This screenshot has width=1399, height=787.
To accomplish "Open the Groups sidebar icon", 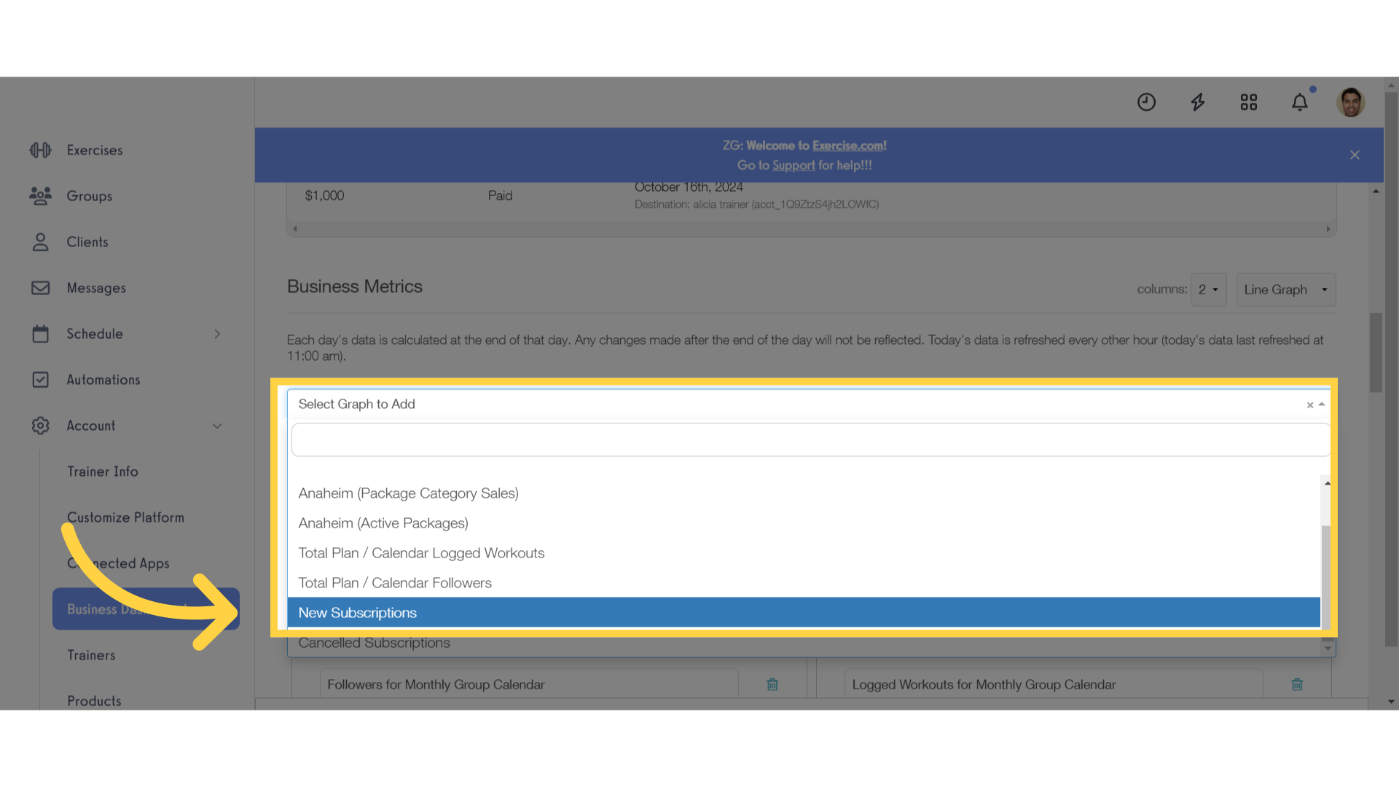I will tap(41, 195).
